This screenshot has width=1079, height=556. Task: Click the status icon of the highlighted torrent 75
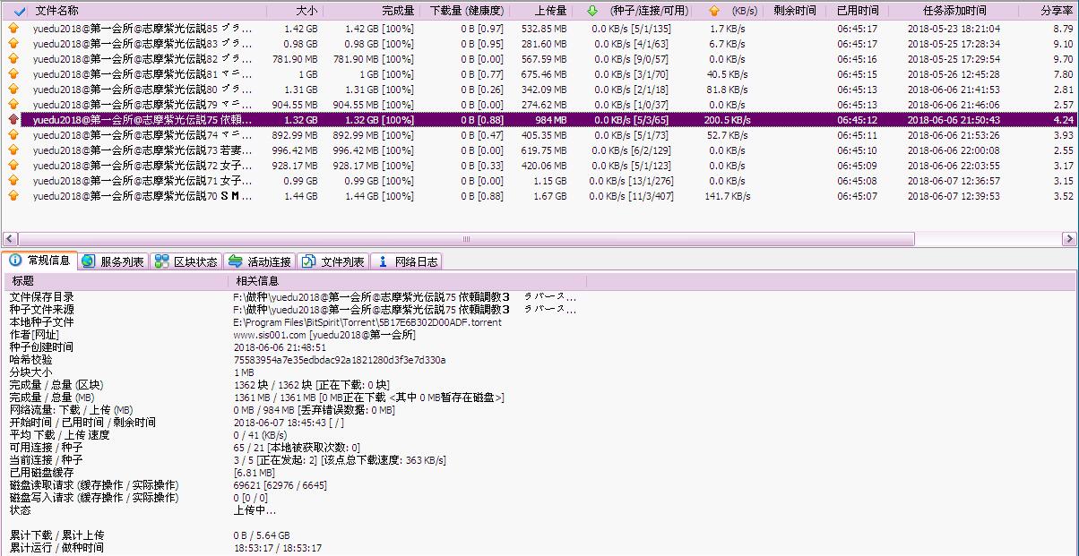[13, 120]
